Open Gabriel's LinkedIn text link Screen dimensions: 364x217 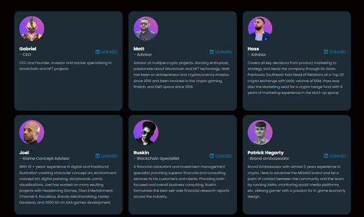tap(109, 52)
